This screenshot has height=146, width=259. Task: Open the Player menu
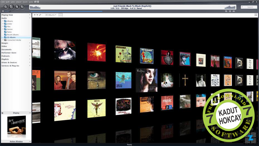pos(19,2)
